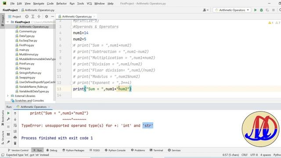281x158 pixels.
Task: Open the Debug tool window
Action: [52, 150]
